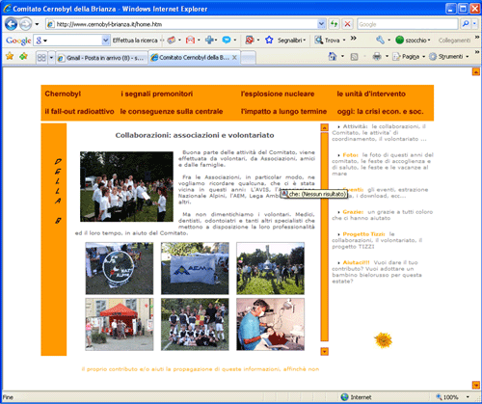
Task: Go back with the Back arrow button
Action: click(x=11, y=24)
